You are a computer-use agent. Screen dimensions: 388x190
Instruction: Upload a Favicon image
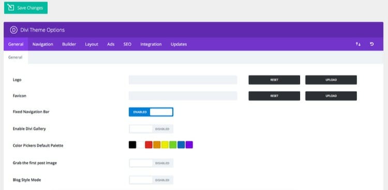(x=331, y=96)
